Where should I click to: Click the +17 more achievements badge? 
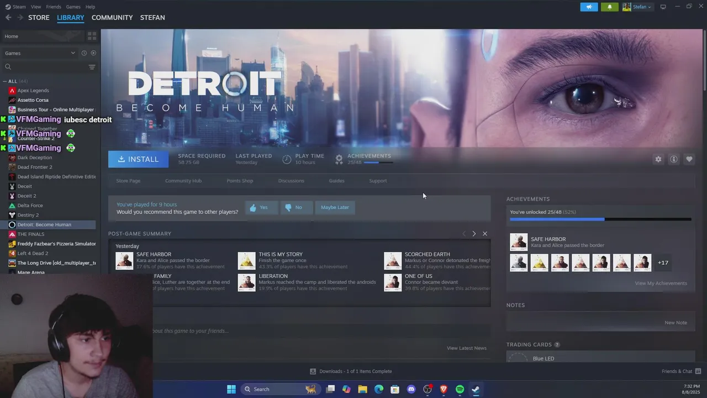click(663, 263)
